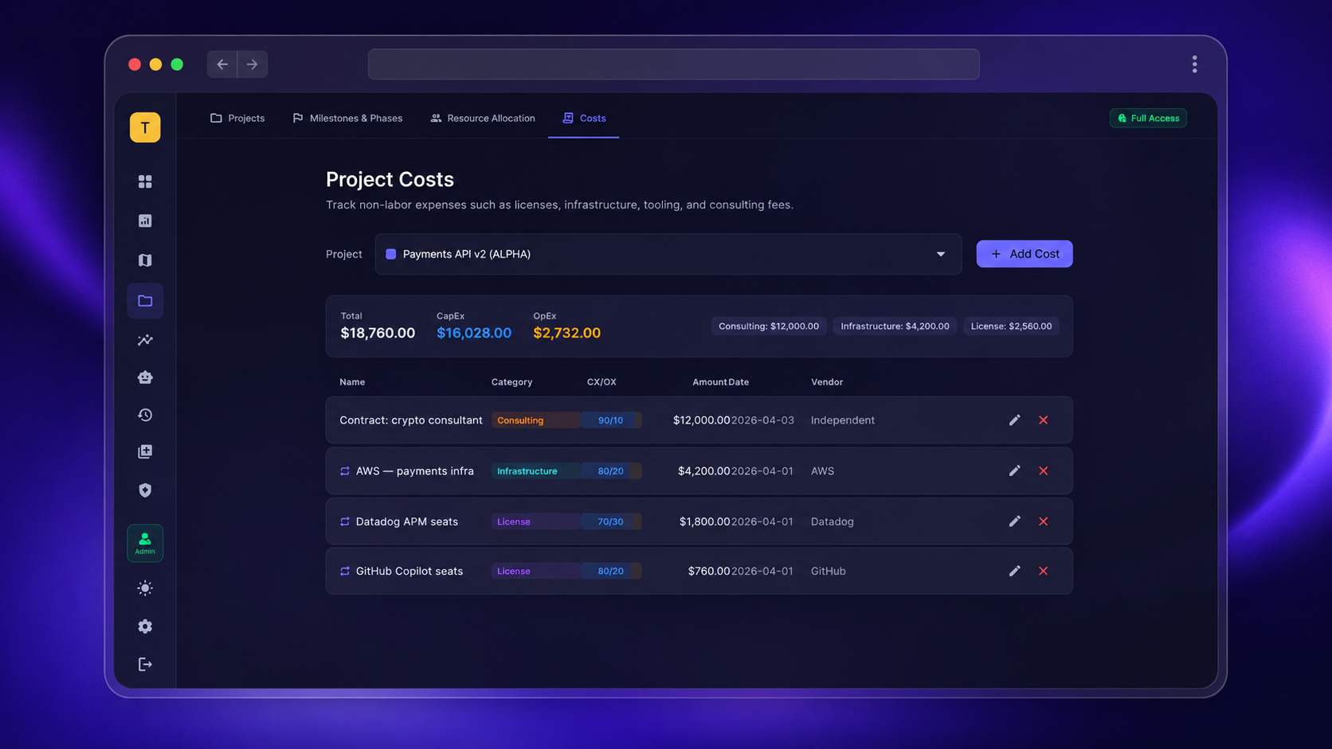Open settings gear in sidebar
1332x749 pixels.
(x=145, y=626)
